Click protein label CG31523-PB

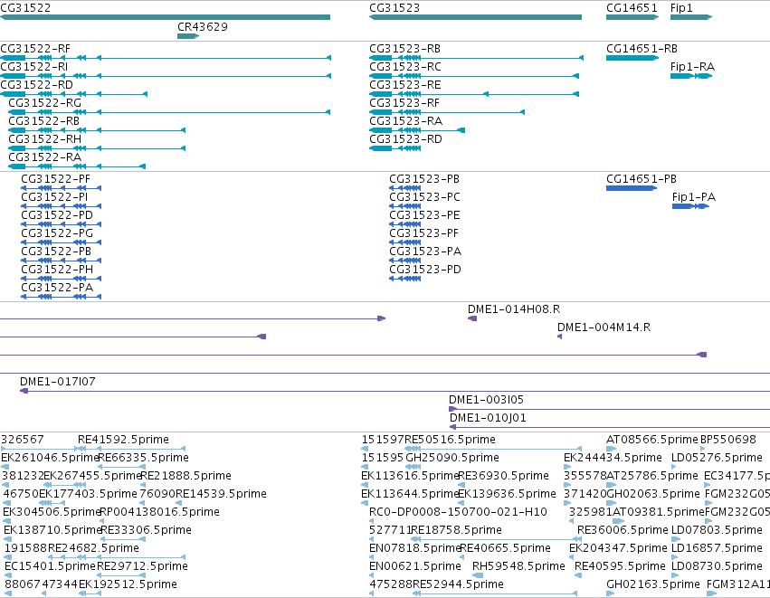pos(424,179)
